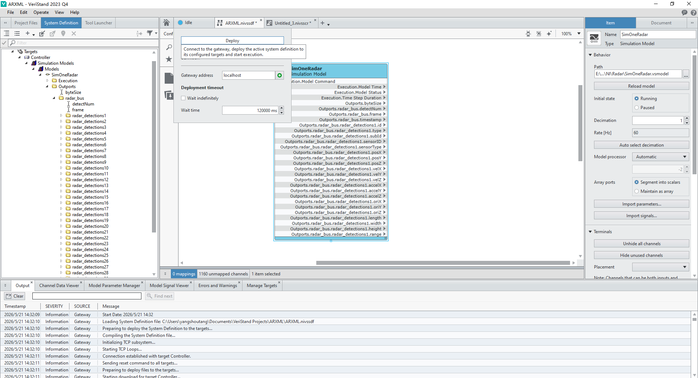Click the Clear output button
The image size is (698, 378).
click(x=15, y=296)
